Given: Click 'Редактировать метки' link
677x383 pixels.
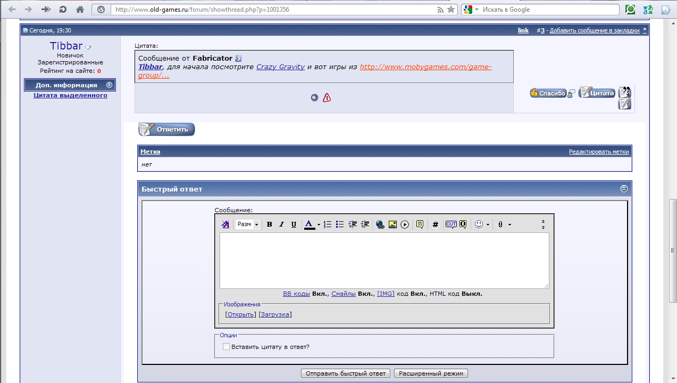Looking at the screenshot, I should [599, 152].
